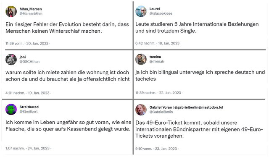Open the @MarsenMhm handle
The width and height of the screenshot is (269, 157).
[31, 14]
